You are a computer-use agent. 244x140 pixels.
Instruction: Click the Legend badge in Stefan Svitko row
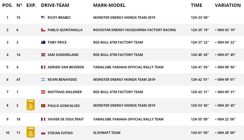pyautogui.click(x=31, y=132)
